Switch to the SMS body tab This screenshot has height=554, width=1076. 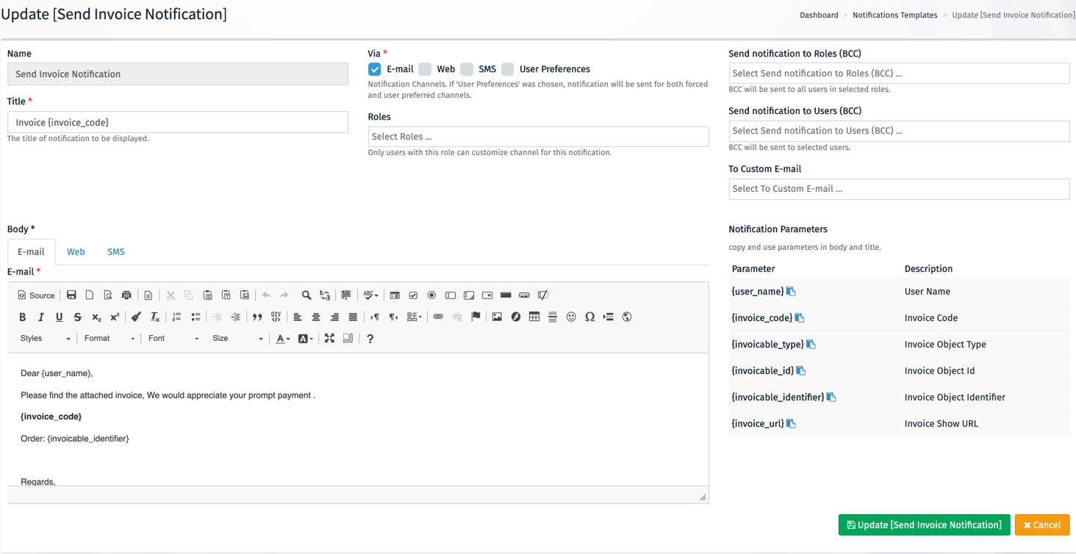pyautogui.click(x=116, y=252)
